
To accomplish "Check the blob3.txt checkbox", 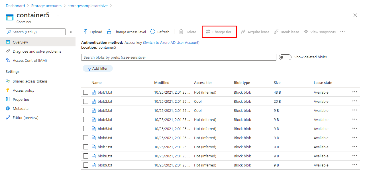I will pos(86,110).
